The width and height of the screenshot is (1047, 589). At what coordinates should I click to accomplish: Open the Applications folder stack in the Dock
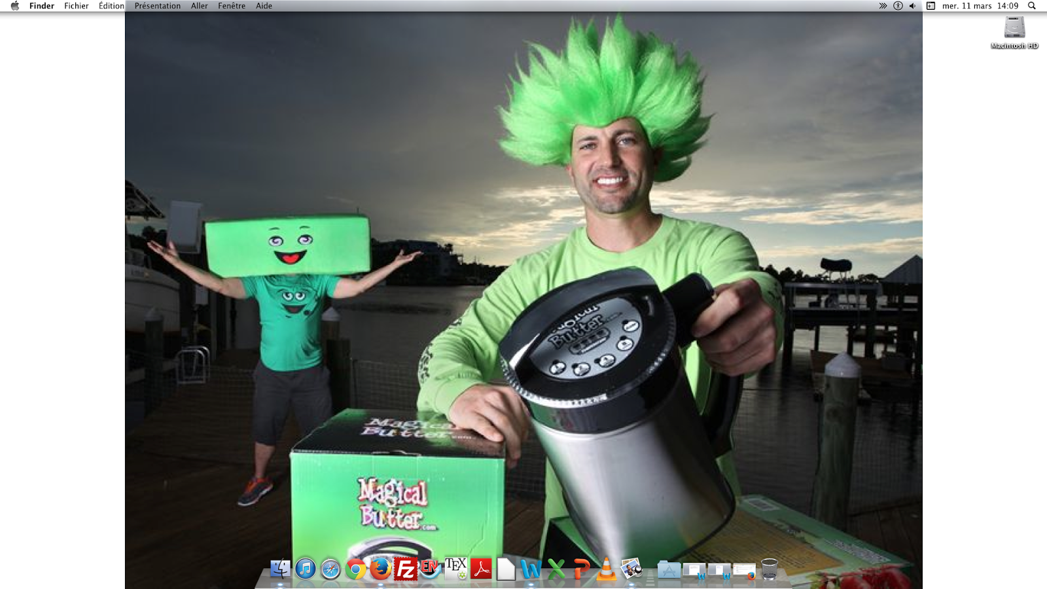pyautogui.click(x=669, y=569)
